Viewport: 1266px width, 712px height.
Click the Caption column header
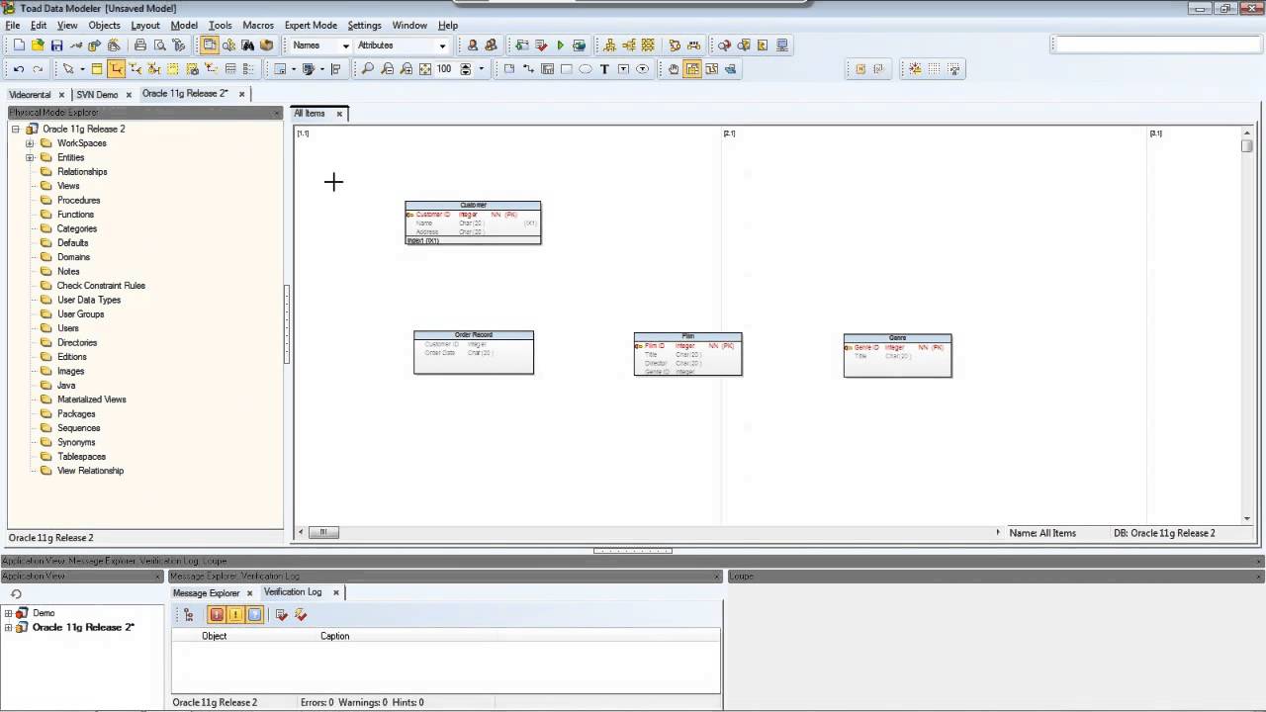tap(335, 636)
